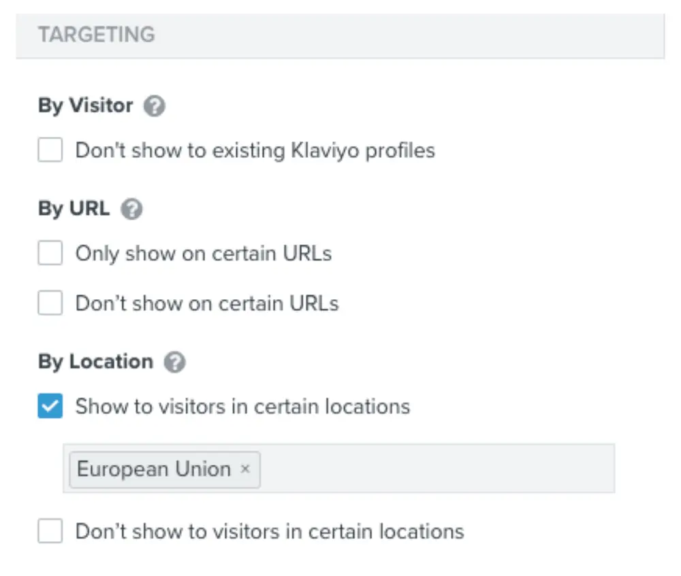Click the help icon beside By URL
The height and width of the screenshot is (576, 681).
tap(131, 209)
